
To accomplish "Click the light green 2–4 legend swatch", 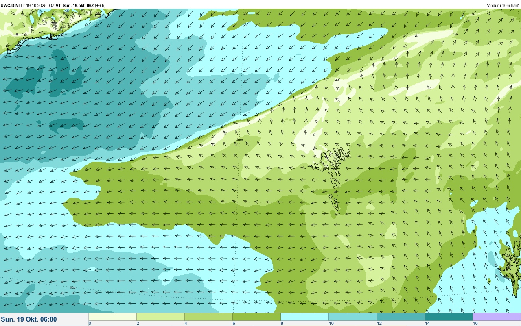I will tap(160, 316).
